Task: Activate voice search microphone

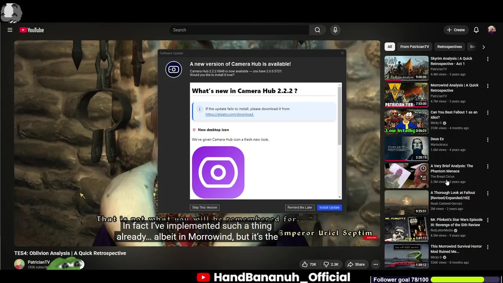Action: pyautogui.click(x=335, y=30)
